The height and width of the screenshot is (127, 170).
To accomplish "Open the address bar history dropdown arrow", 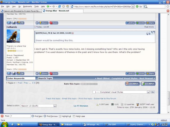I will click(x=133, y=7).
